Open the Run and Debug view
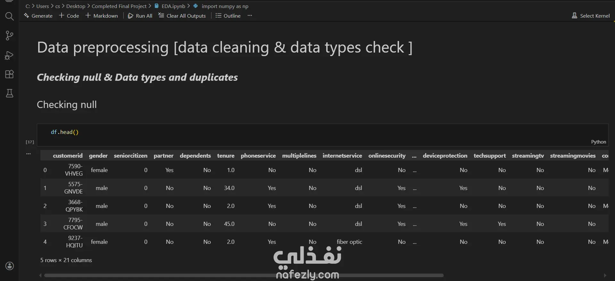Screen dimensions: 615x281 pyautogui.click(x=10, y=55)
